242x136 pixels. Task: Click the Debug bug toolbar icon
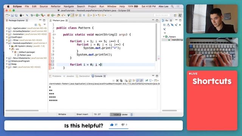click(x=32, y=15)
